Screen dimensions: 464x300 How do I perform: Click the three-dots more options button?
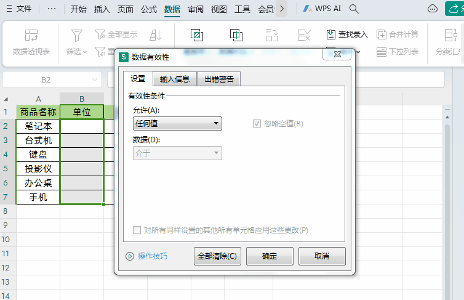(x=52, y=9)
